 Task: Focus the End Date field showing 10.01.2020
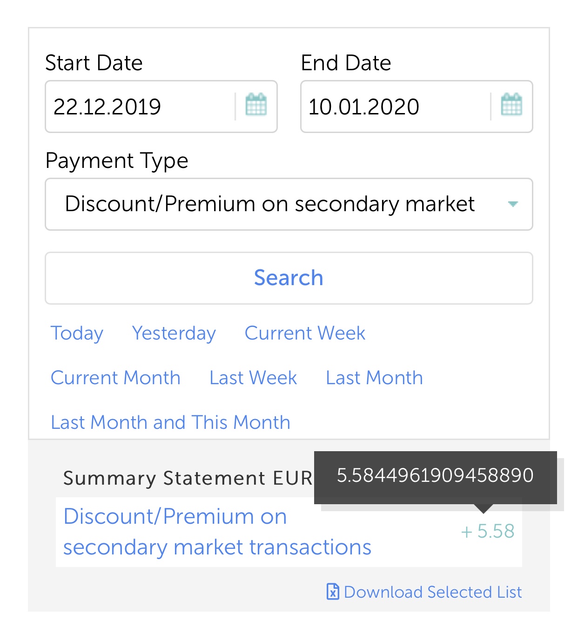click(x=396, y=107)
